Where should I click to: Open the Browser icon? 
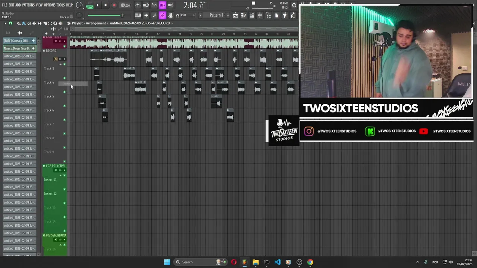coord(268,15)
